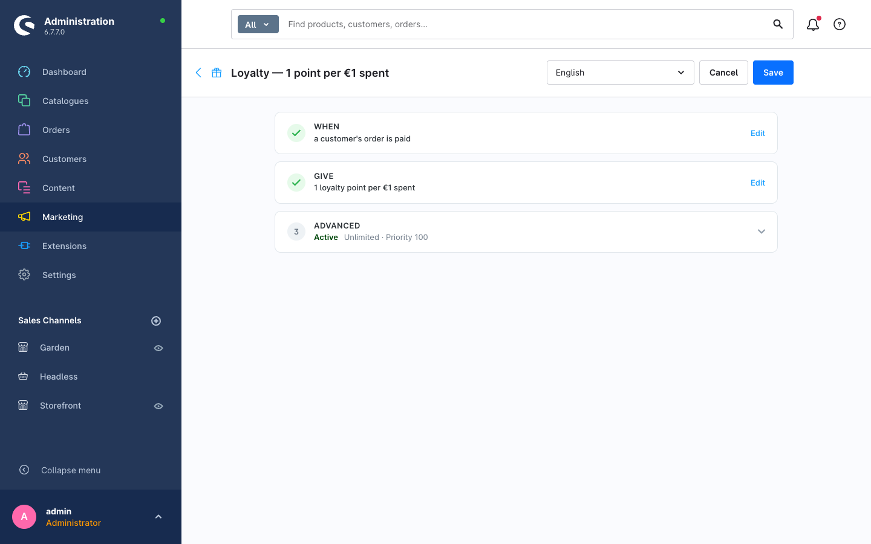Click the Administrator role label
Screen dimensions: 871x544
pyautogui.click(x=73, y=523)
